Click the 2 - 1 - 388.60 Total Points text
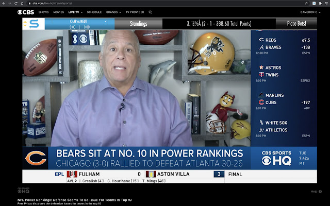 [226, 24]
